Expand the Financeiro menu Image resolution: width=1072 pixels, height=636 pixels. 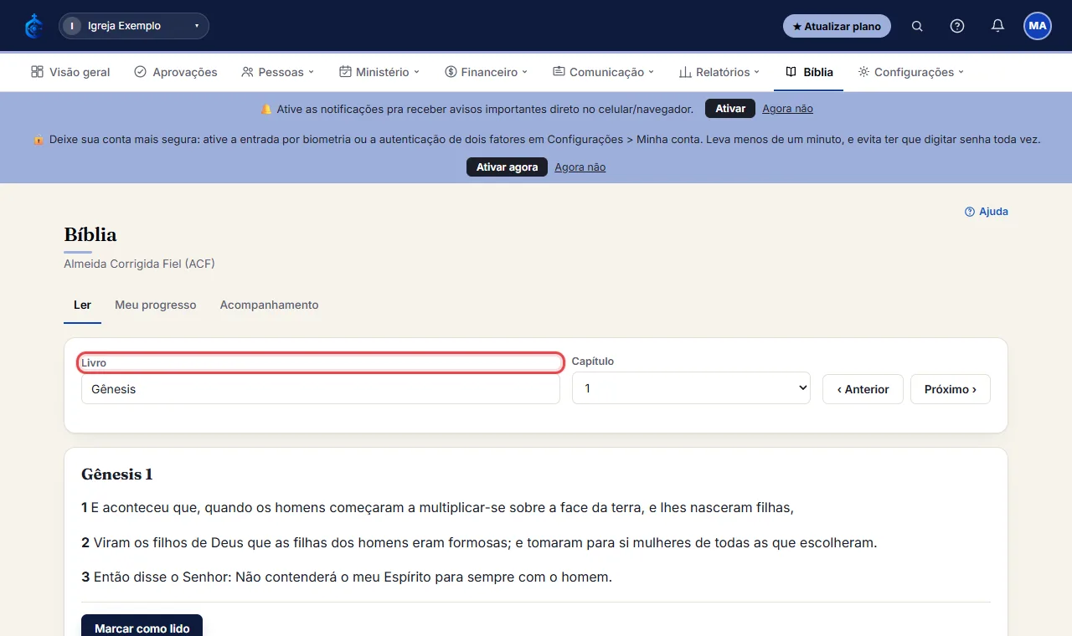pyautogui.click(x=487, y=72)
